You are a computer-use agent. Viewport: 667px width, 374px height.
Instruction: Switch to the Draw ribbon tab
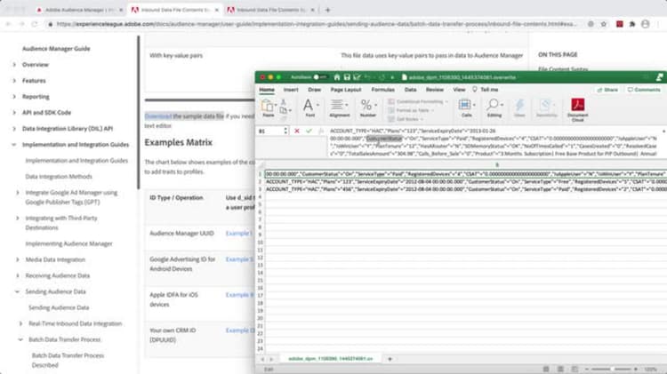pos(314,90)
